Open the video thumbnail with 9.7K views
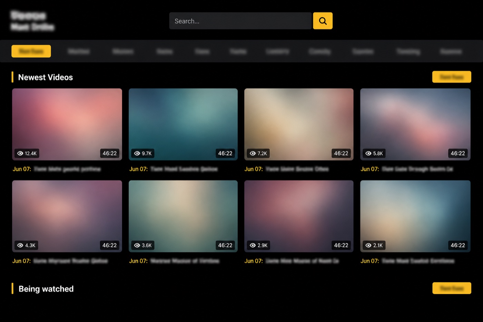 pyautogui.click(x=183, y=124)
